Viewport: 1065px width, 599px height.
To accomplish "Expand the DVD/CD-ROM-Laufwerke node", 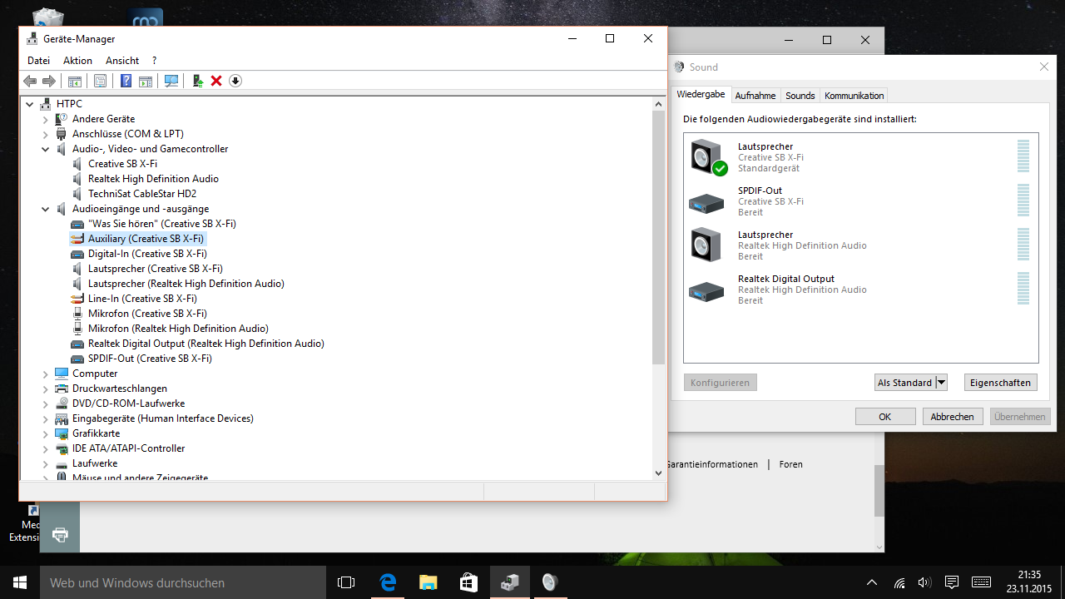I will (46, 403).
